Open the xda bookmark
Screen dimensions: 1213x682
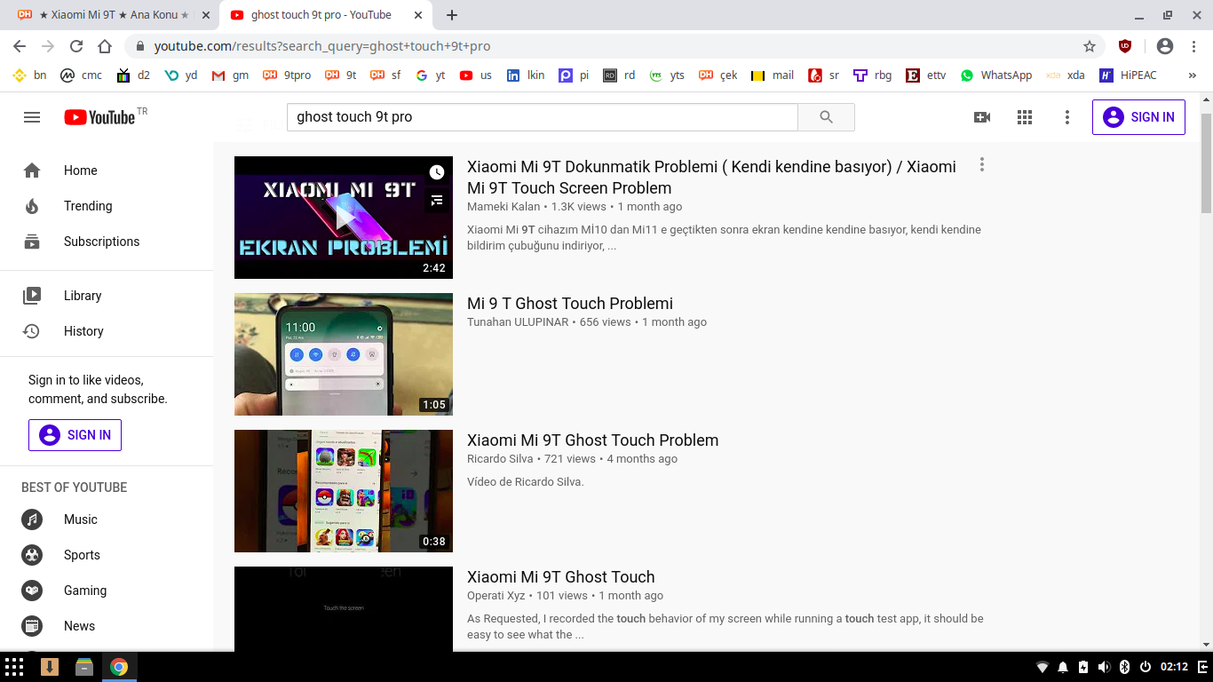pos(1066,75)
